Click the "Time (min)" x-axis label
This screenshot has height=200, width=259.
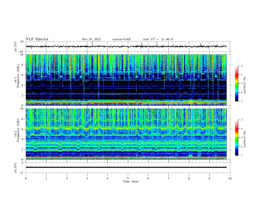[131, 181]
